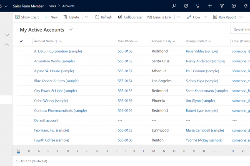Filter accounts by letter F
The height and width of the screenshot is (166, 250).
pos(87,151)
